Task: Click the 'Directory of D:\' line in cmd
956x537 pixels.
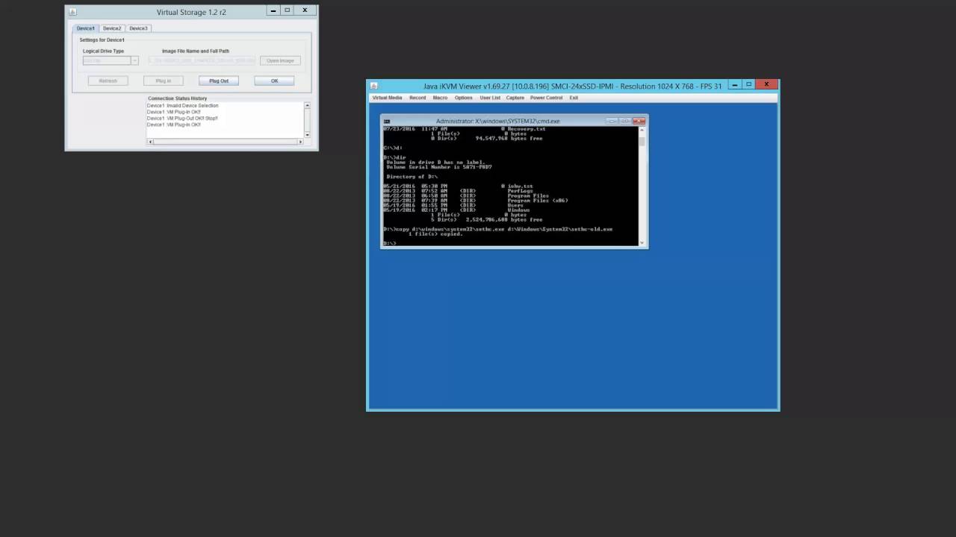Action: [412, 177]
